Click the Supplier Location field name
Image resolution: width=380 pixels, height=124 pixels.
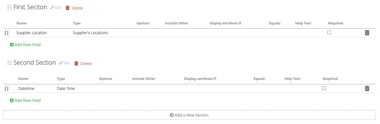(x=32, y=33)
